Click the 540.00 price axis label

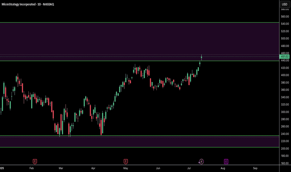click(x=285, y=24)
